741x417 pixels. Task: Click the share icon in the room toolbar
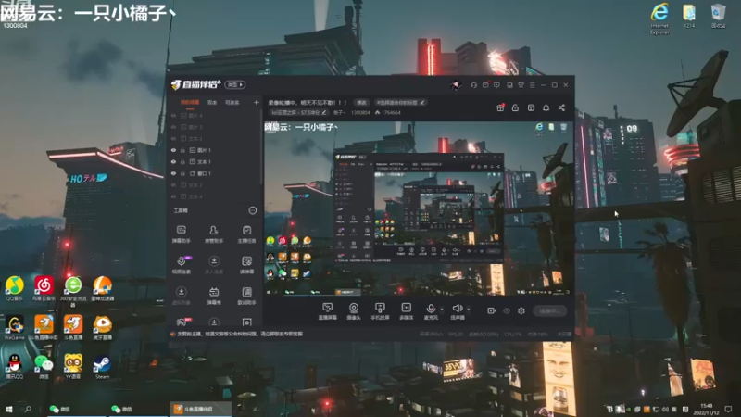(561, 107)
